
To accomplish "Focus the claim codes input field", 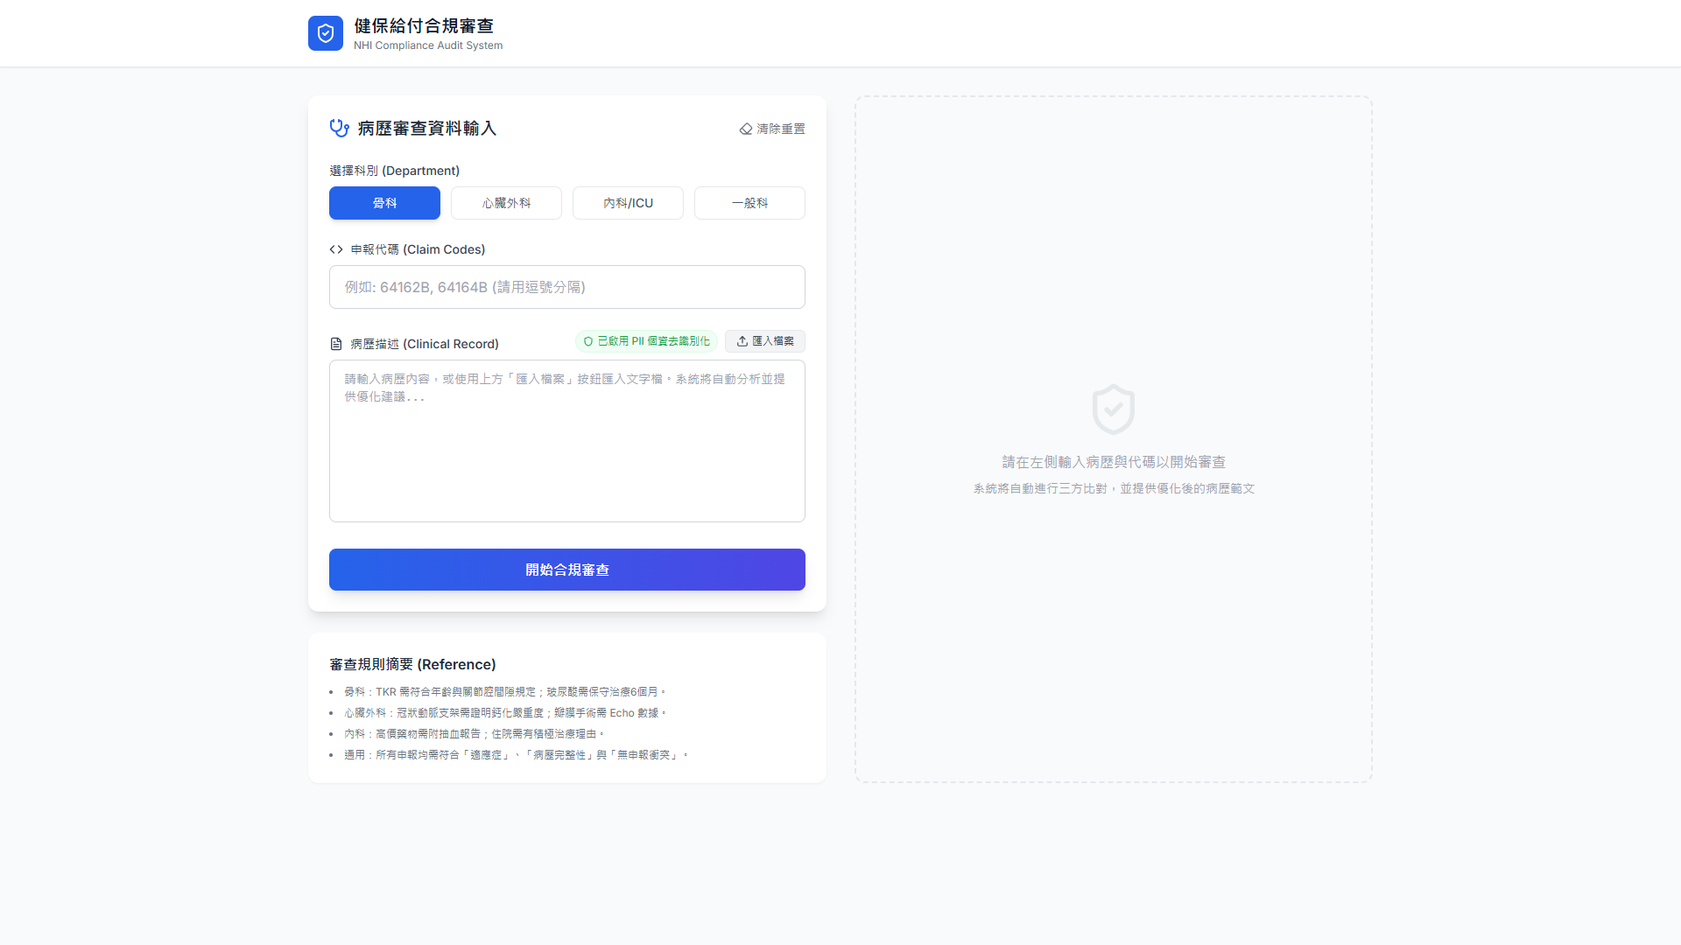I will click(566, 287).
